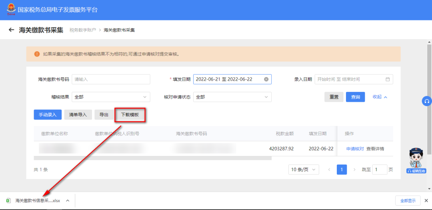
Task: Click the scrollbar up arrow at right edge
Action: (x=430, y=42)
